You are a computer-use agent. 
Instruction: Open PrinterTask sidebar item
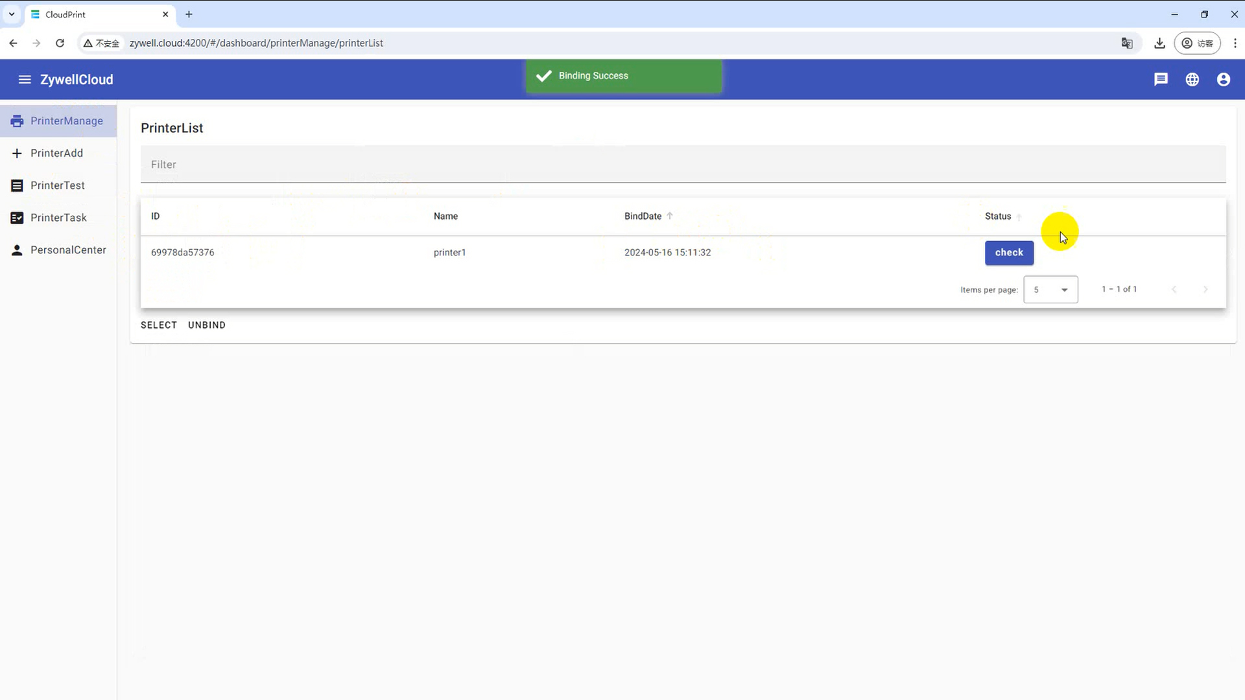point(58,218)
